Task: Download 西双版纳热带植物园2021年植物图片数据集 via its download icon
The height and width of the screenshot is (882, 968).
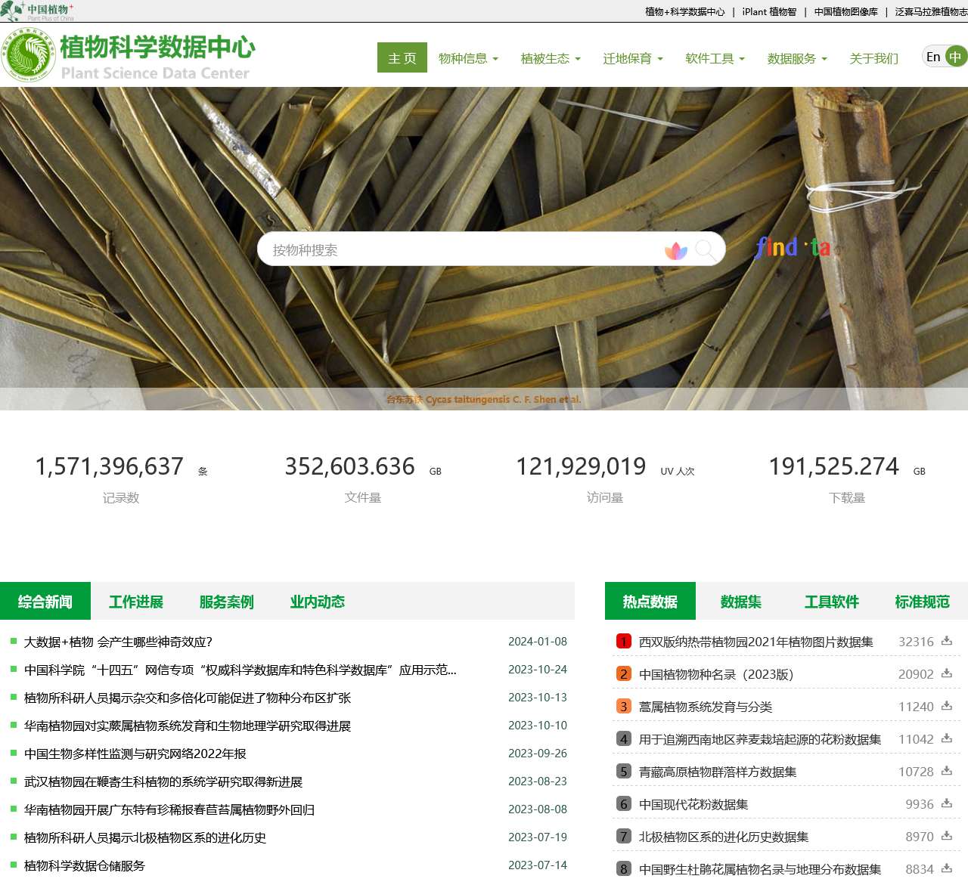Action: (946, 641)
